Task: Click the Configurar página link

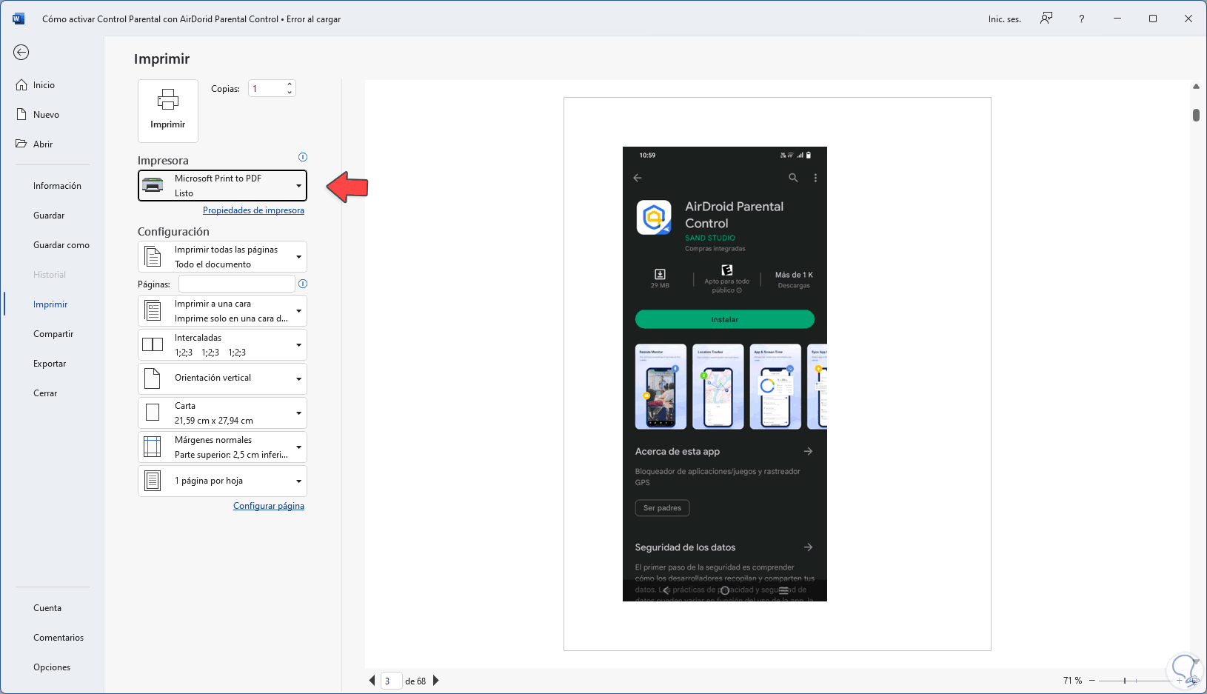Action: tap(269, 506)
